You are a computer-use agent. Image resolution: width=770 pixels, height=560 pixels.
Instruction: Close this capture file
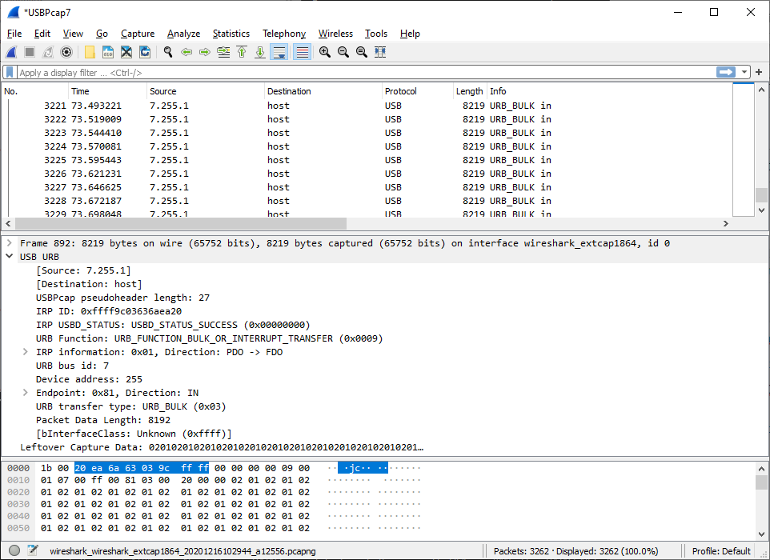click(x=126, y=52)
